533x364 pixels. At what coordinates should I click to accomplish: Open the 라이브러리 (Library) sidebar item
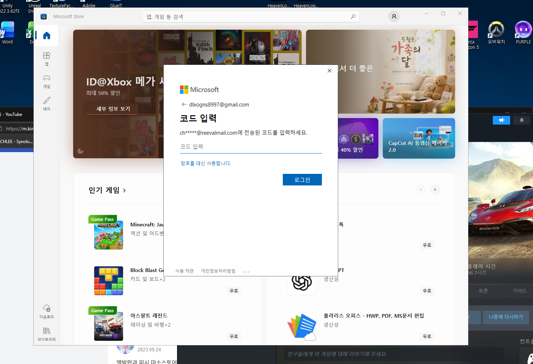(x=46, y=334)
